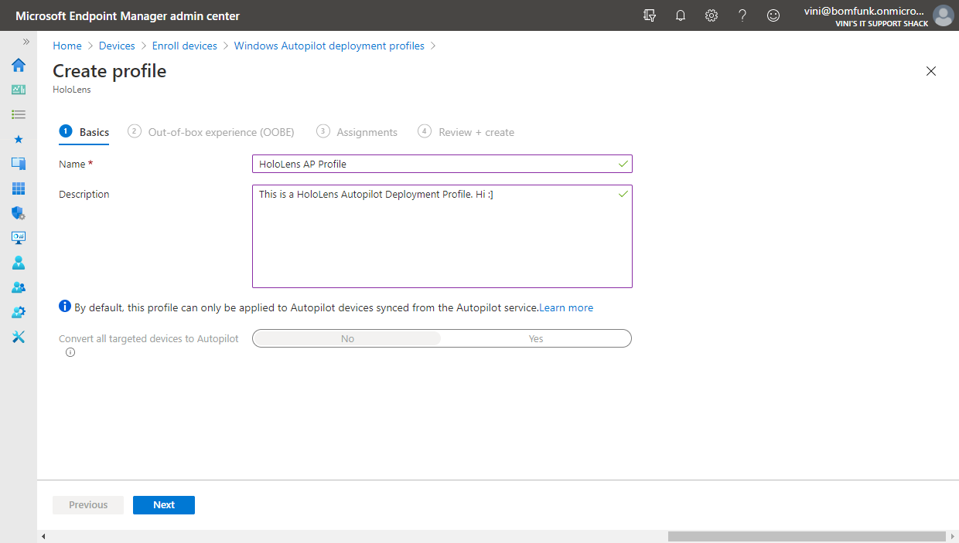Open Troubleshooting tools icon in sidebar

coord(19,337)
